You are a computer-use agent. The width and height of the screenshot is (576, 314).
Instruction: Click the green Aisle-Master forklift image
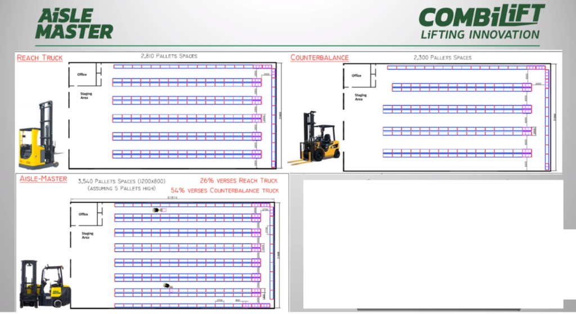tap(45, 284)
